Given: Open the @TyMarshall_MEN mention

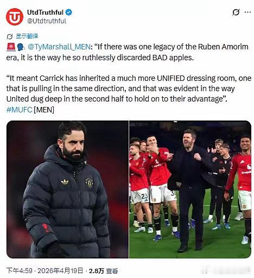Looking at the screenshot, I should click(59, 47).
